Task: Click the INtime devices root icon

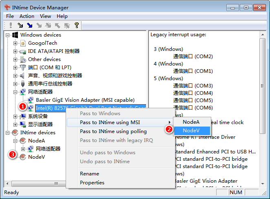Action: pyautogui.click(x=15, y=133)
